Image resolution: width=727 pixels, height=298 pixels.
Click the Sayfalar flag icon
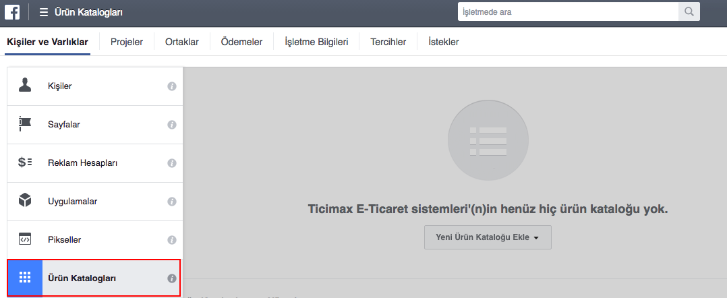[x=24, y=124]
